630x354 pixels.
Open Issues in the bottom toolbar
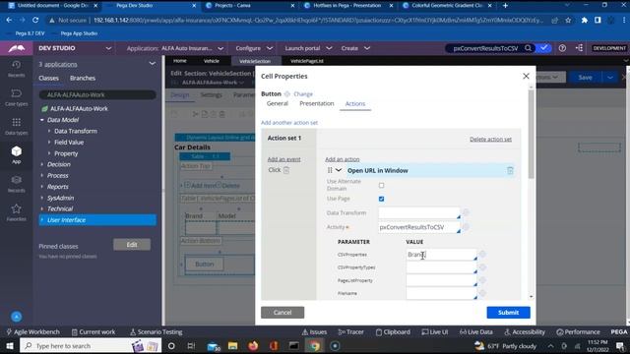(314, 332)
